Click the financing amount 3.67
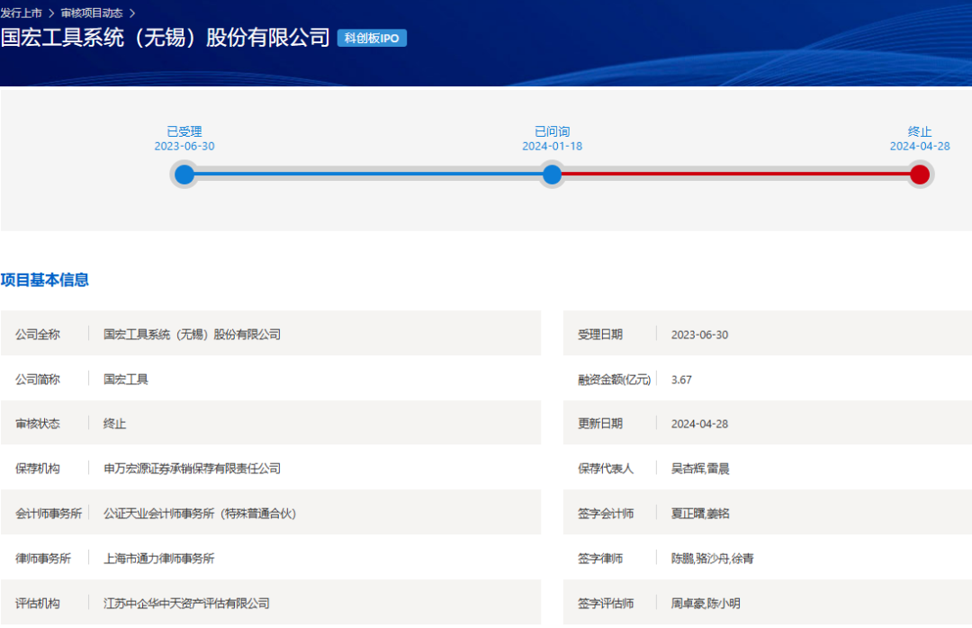Viewport: 972px width, 628px height. (x=681, y=380)
